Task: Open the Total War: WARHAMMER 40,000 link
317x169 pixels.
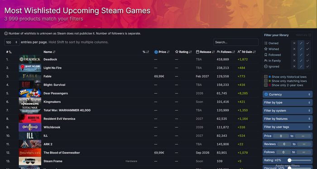Action: 67,110
